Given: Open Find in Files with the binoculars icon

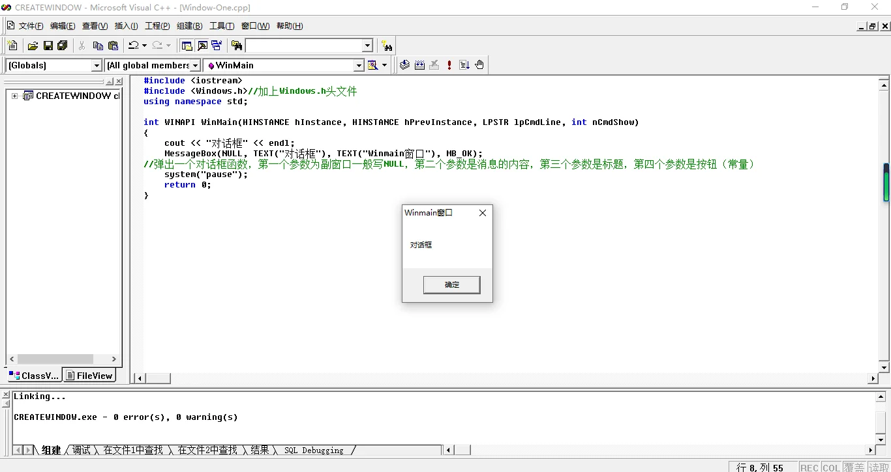Looking at the screenshot, I should 236,46.
